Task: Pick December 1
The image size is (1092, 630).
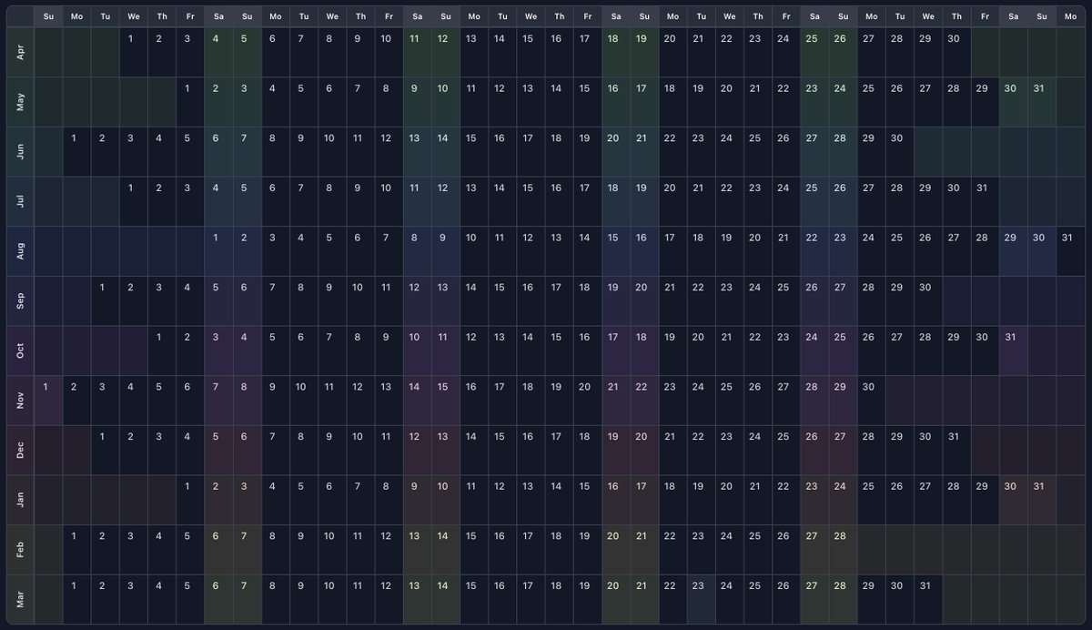Action: (105, 449)
